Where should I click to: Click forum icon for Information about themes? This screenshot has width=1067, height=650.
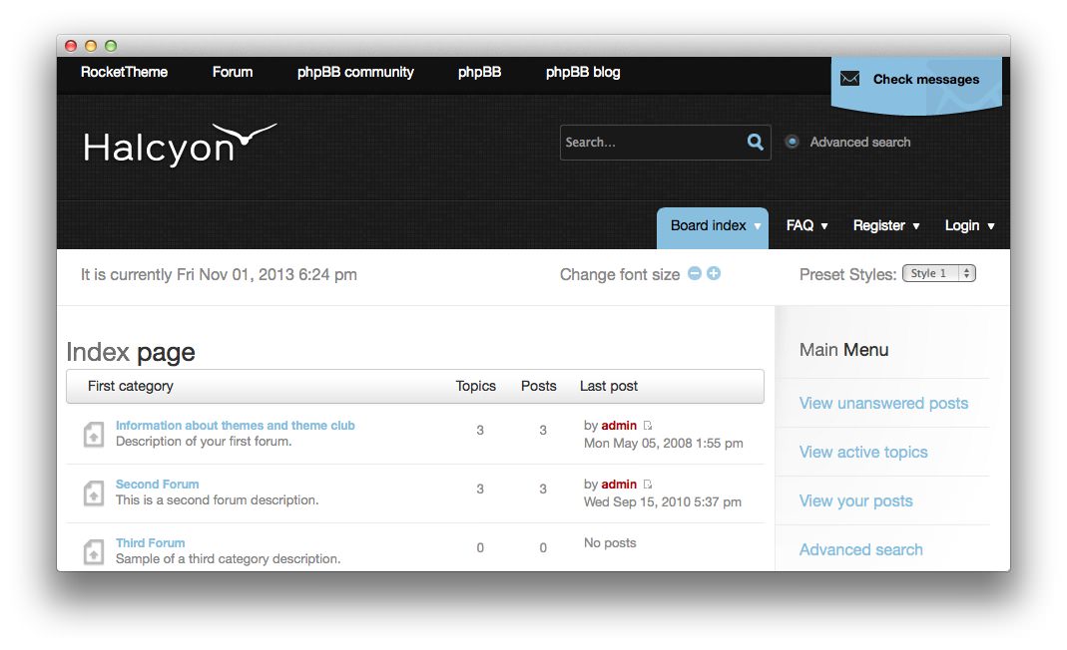94,435
